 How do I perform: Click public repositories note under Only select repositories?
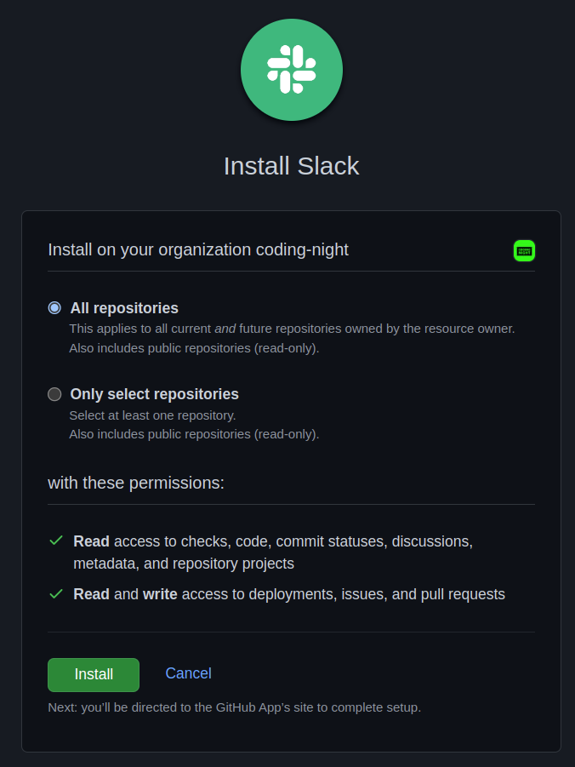pos(194,434)
